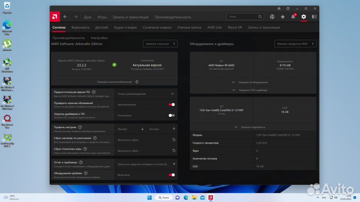Screen dimensions: 360x202
Task: Open top Запись и трансляция menu
Action: (x=130, y=17)
